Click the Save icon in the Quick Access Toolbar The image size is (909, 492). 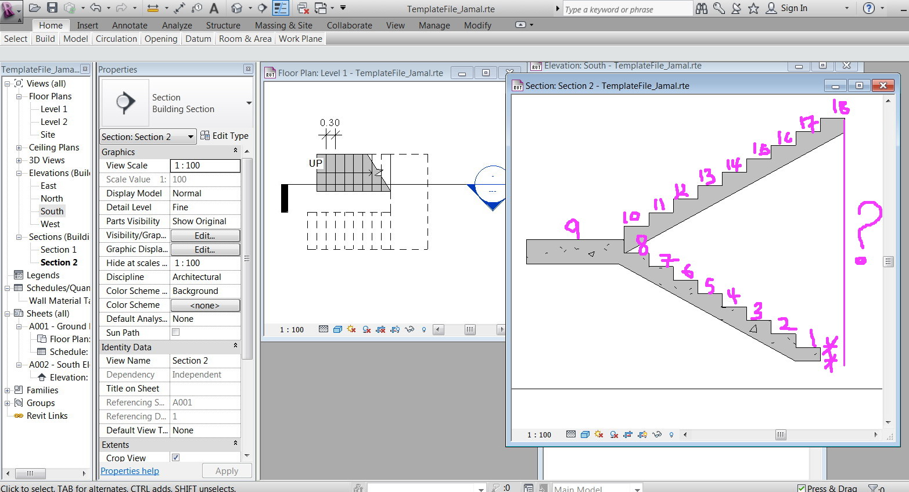(x=52, y=8)
